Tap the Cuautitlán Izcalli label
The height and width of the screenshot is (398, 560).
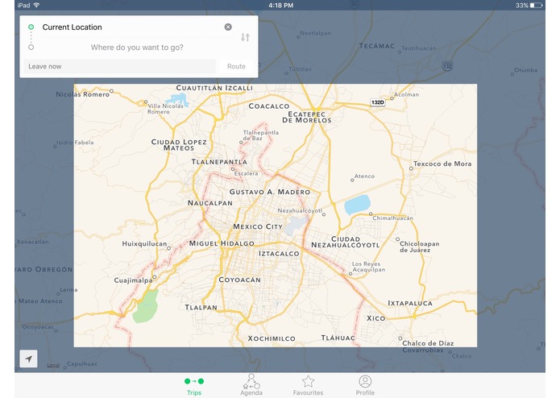(x=214, y=88)
